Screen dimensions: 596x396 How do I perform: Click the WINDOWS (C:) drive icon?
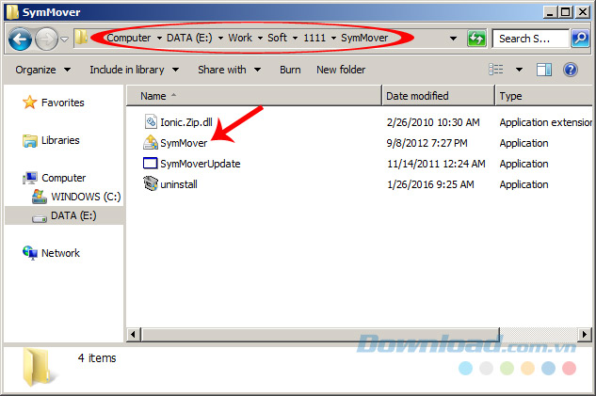tap(40, 197)
